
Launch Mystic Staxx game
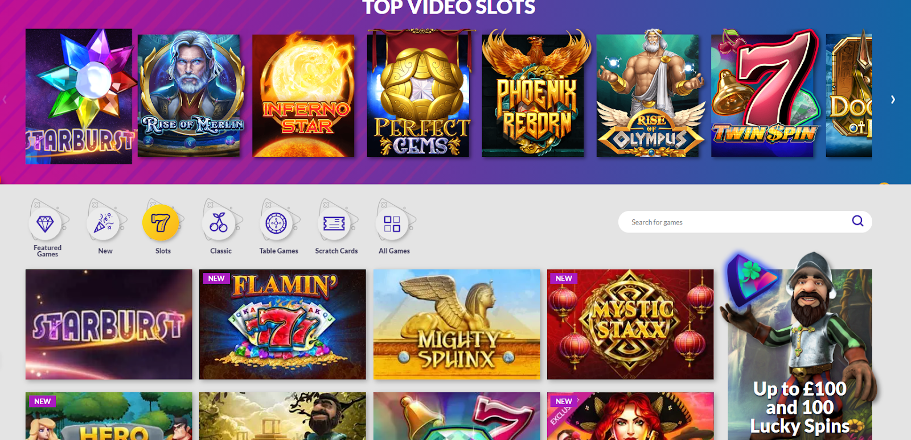click(x=630, y=324)
